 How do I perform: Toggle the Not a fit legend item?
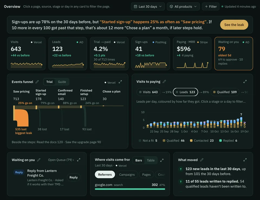pyautogui.click(x=148, y=141)
